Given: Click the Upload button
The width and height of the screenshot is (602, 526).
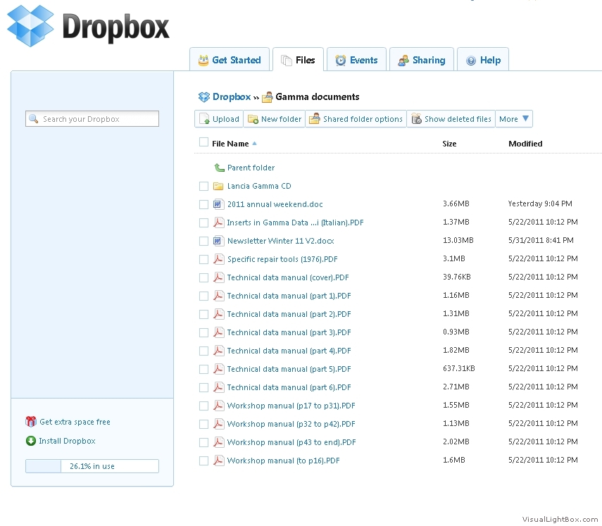Looking at the screenshot, I should [219, 119].
